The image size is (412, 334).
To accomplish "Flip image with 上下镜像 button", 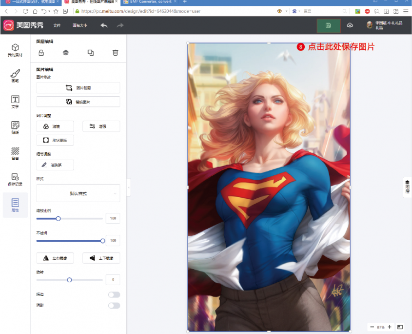I will pyautogui.click(x=101, y=258).
